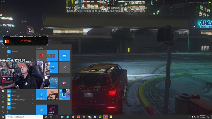Viewport: 212px width, 119px height.
Task: Open the taskbar clock and date
Action: coord(202,117)
